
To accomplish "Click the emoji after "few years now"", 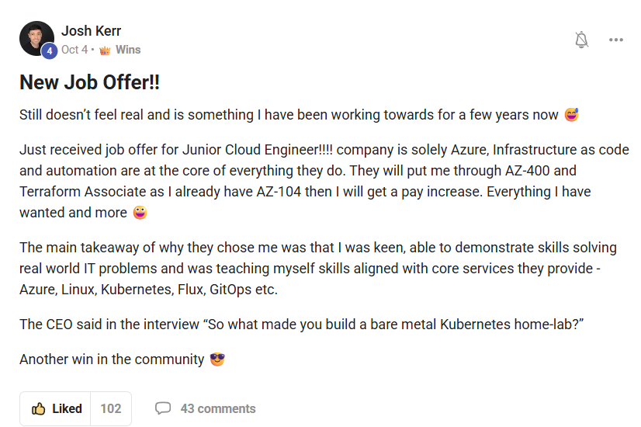I will pos(572,115).
